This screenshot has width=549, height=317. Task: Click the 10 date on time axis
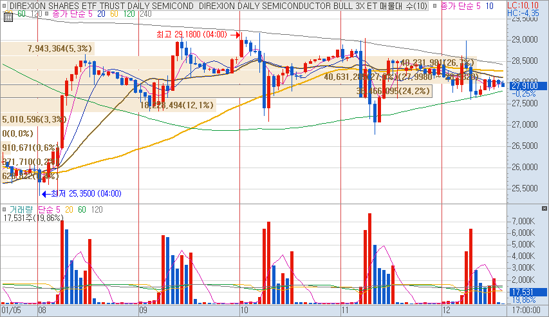(x=245, y=310)
